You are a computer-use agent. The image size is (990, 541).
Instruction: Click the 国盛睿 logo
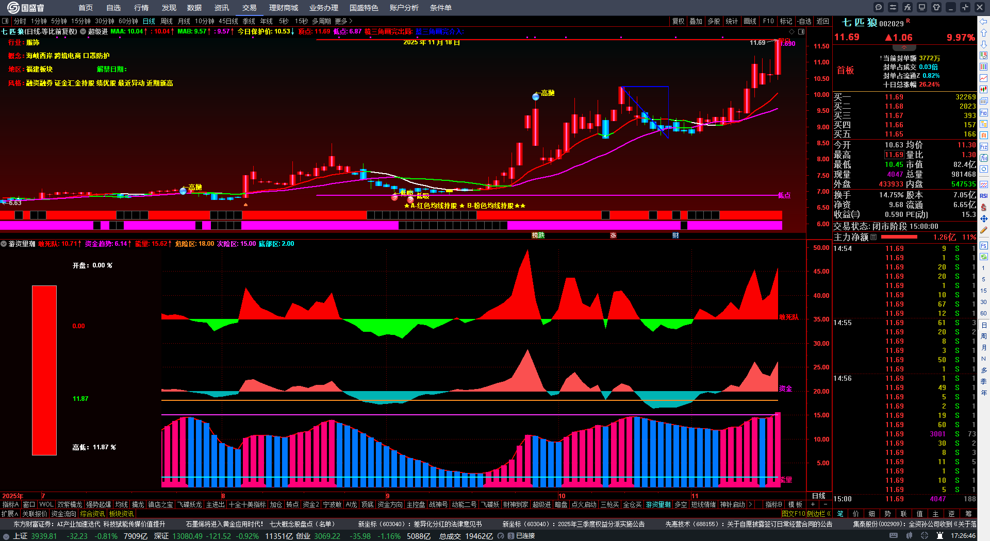point(26,8)
